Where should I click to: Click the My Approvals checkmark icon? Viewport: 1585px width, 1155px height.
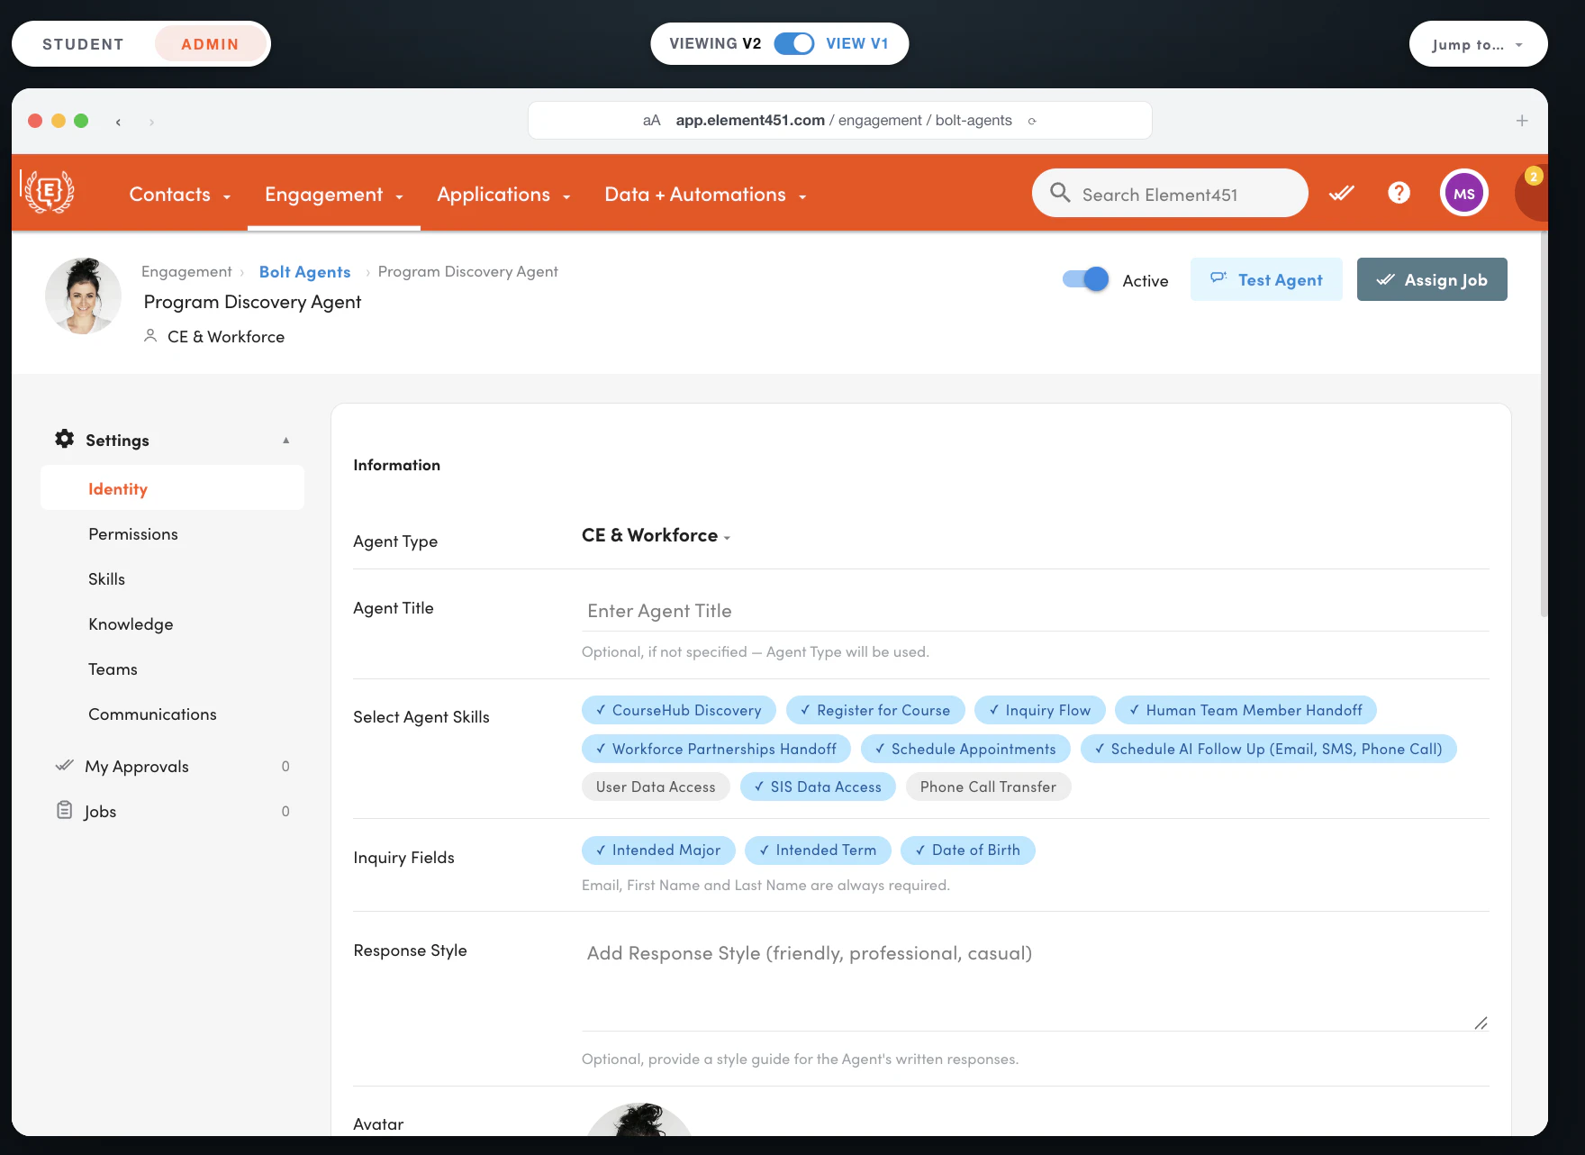[x=65, y=766]
